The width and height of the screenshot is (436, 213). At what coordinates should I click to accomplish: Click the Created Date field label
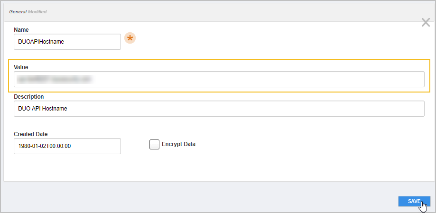click(x=31, y=134)
